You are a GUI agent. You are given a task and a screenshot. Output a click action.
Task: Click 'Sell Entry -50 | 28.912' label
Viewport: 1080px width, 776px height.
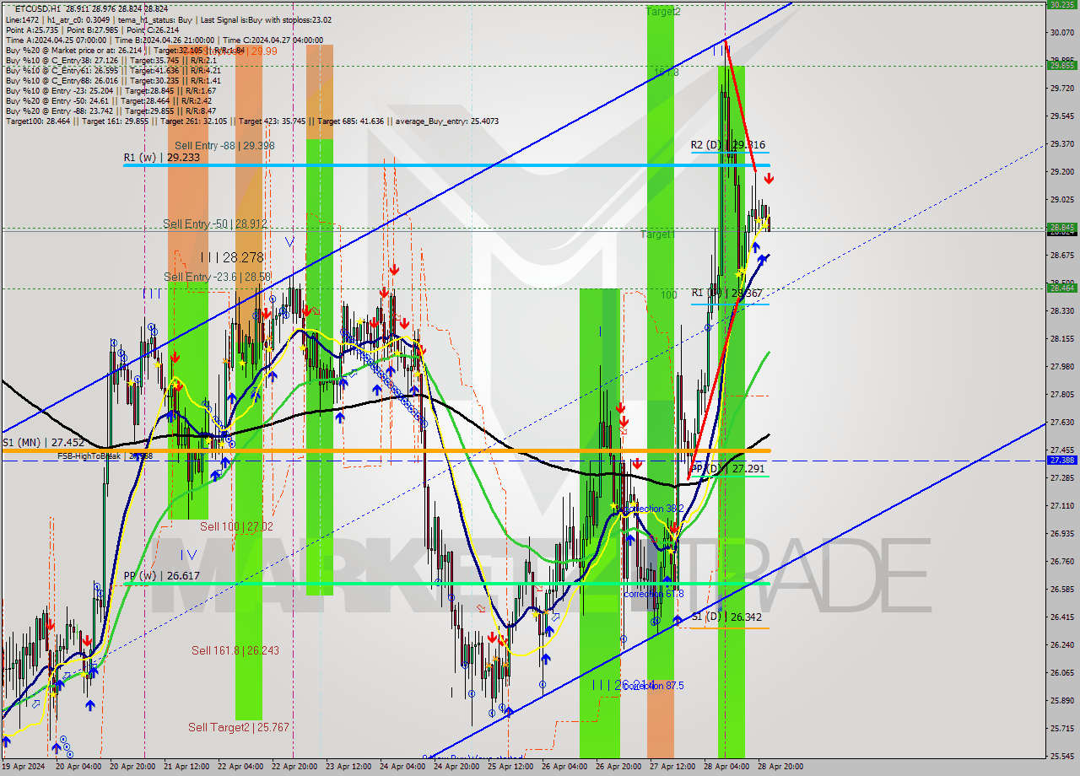[215, 224]
